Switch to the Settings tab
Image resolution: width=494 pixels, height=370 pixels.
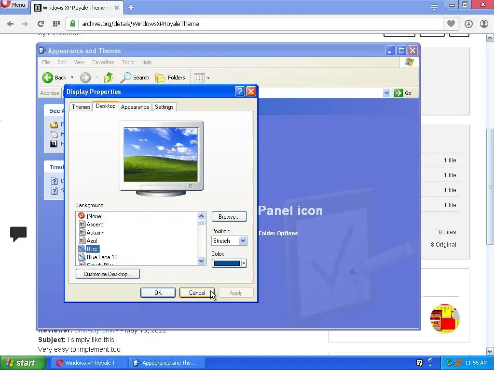pyautogui.click(x=164, y=107)
